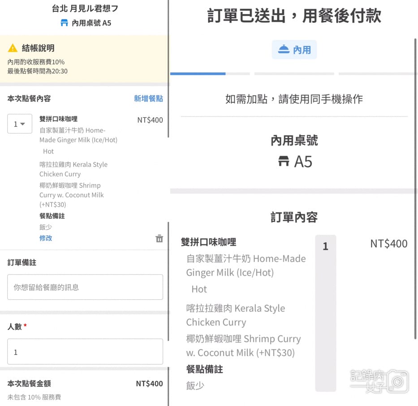Click 修改 to edit the order item
Screen dimensions: 418x406
[45, 238]
